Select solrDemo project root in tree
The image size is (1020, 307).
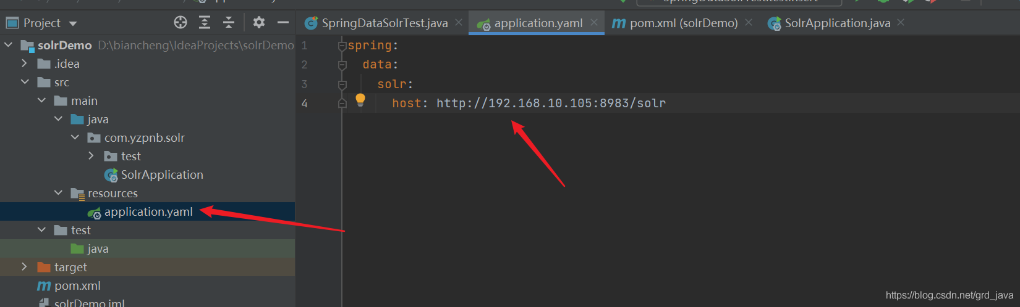click(64, 46)
